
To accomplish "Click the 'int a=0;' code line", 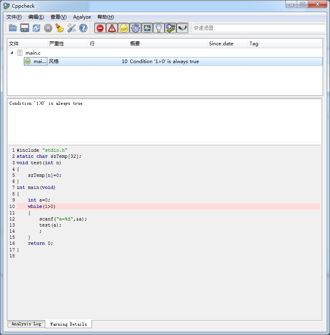I will coord(39,200).
